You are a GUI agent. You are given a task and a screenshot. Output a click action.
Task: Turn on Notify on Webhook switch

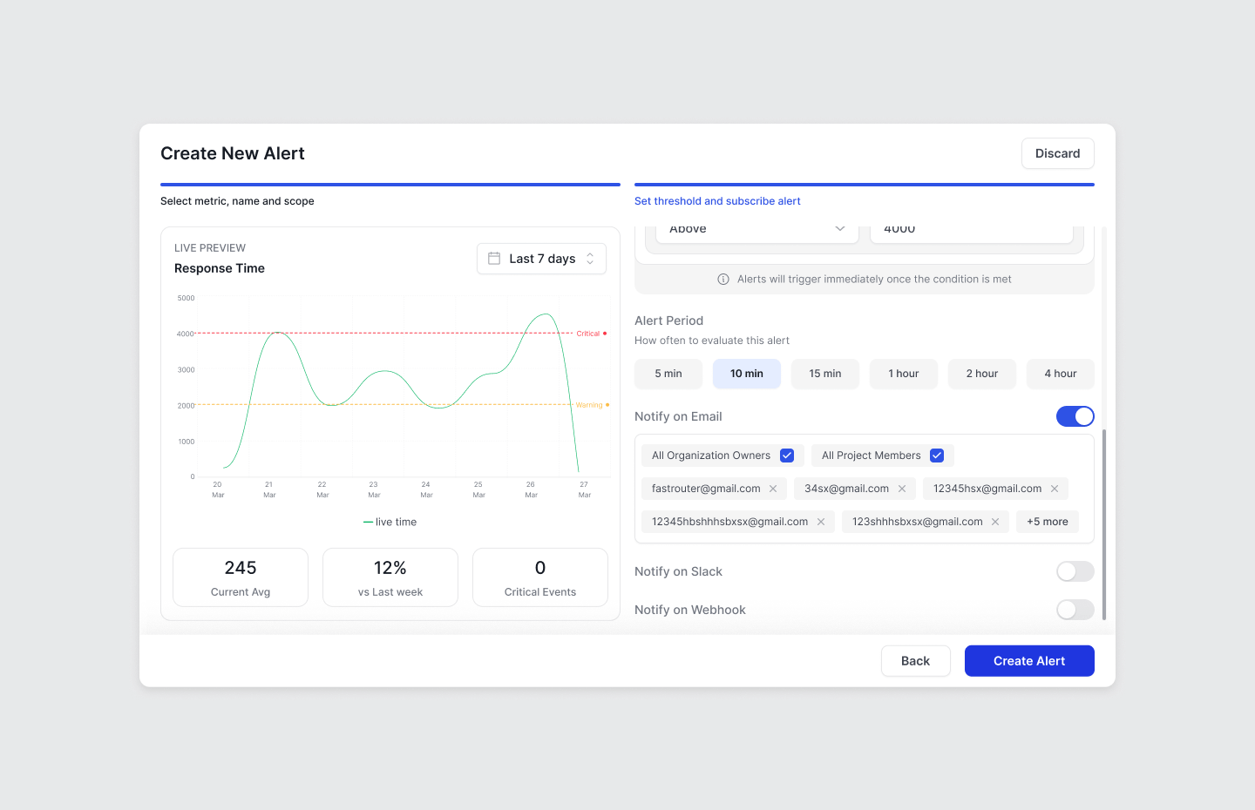tap(1075, 610)
